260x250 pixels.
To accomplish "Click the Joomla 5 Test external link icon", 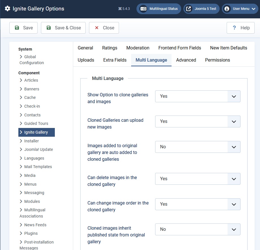I will 188,9.
